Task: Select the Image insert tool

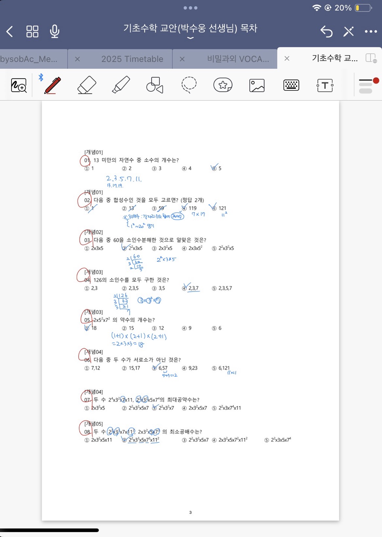Action: (257, 85)
